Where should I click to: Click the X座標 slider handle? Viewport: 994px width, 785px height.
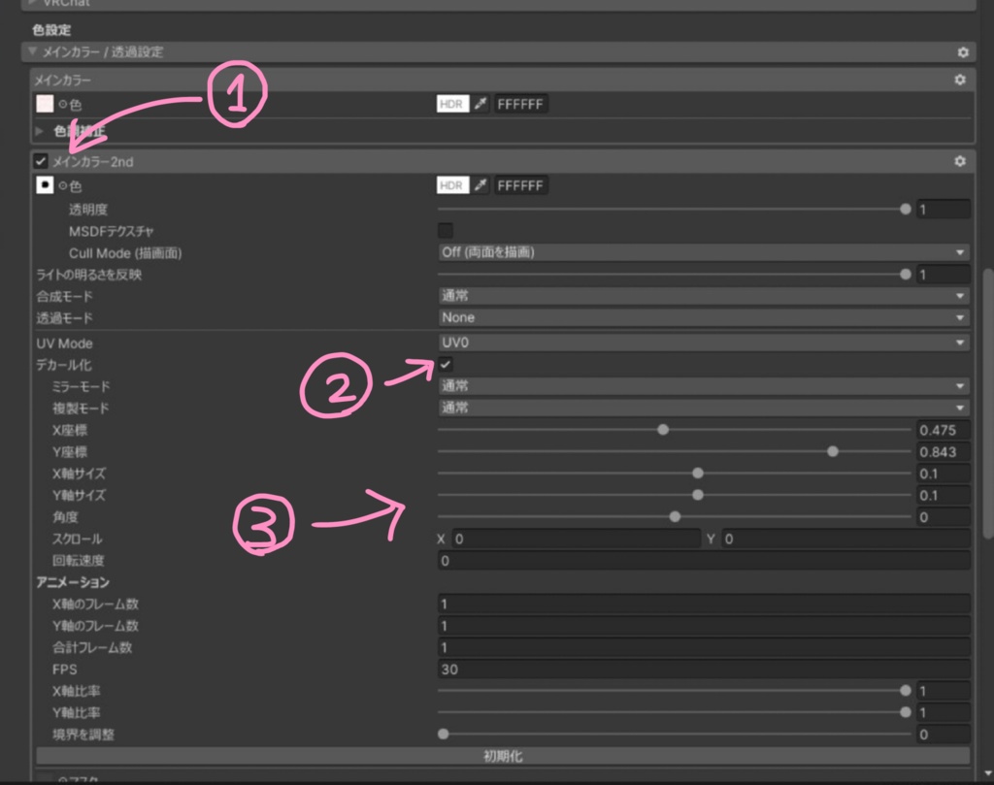[662, 430]
